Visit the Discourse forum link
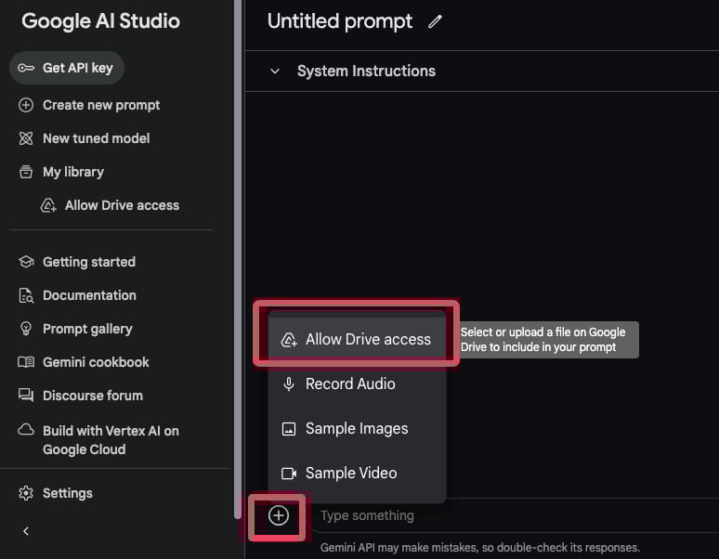Image resolution: width=719 pixels, height=559 pixels. (92, 396)
